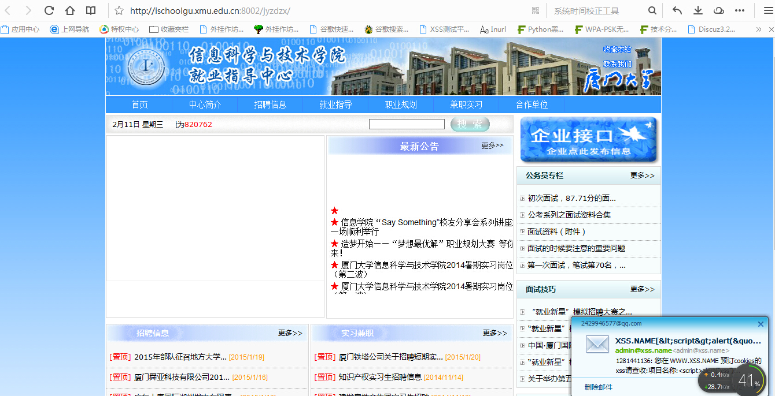The height and width of the screenshot is (396, 775).
Task: Open 厦门铁塔公司关于招聘短期实 posting
Action: (391, 357)
